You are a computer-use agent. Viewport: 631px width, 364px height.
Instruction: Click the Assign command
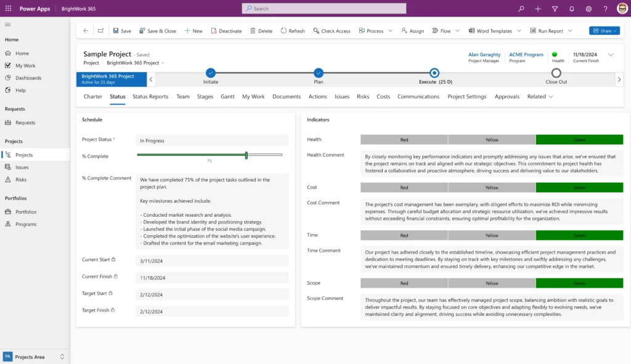412,31
